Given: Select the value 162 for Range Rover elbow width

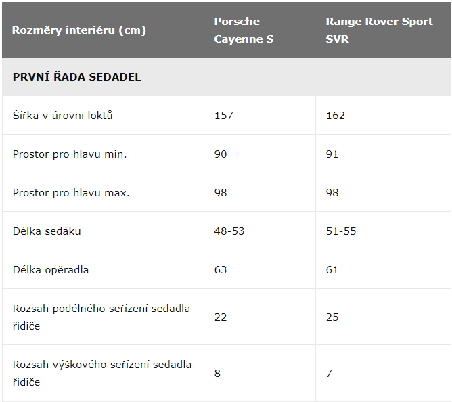Looking at the screenshot, I should [335, 115].
